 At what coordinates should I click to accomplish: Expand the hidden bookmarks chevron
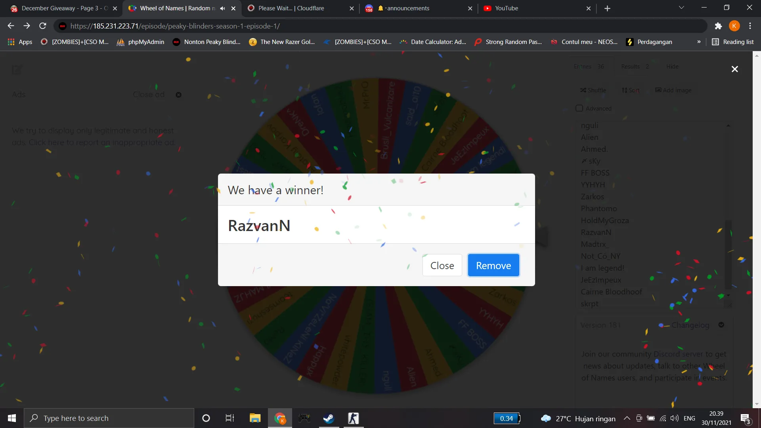point(699,42)
